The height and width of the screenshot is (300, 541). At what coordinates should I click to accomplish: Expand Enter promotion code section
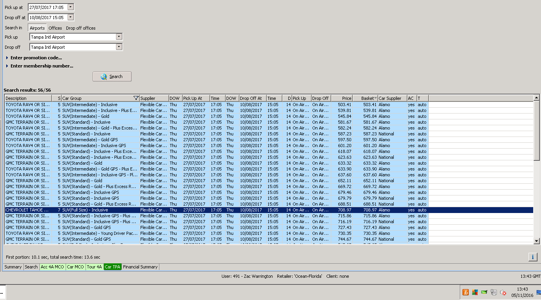(x=34, y=58)
